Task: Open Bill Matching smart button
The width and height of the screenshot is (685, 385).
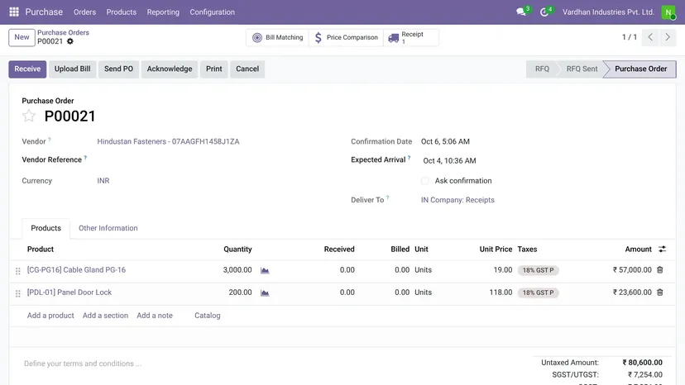Action: (277, 37)
